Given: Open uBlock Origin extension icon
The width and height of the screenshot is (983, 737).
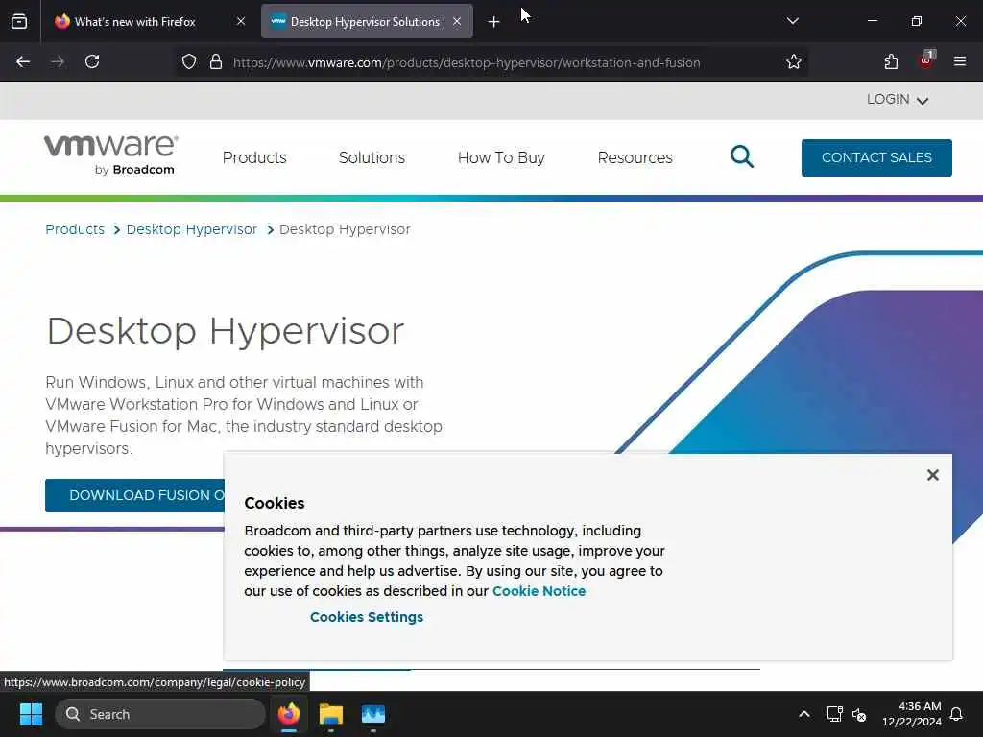Looking at the screenshot, I should point(926,60).
